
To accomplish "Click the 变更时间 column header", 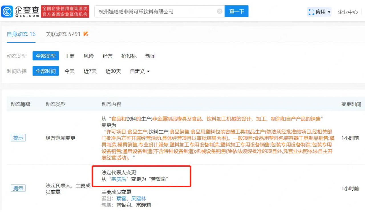I will point(351,104).
